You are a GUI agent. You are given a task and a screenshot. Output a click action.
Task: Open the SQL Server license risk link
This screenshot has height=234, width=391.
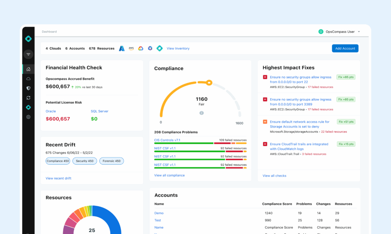pos(100,111)
